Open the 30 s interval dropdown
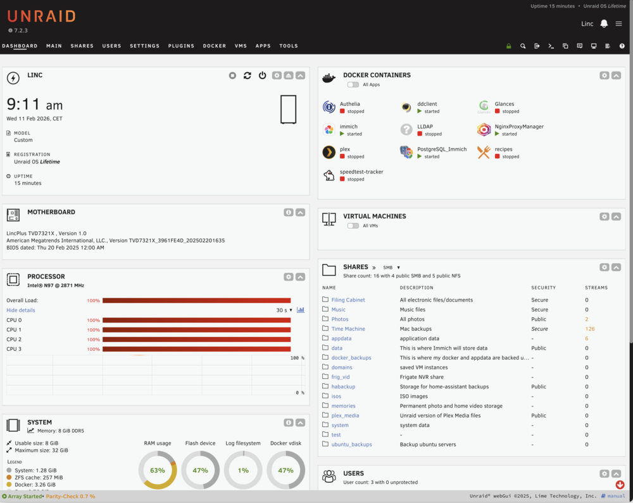This screenshot has height=503, width=633. (284, 310)
